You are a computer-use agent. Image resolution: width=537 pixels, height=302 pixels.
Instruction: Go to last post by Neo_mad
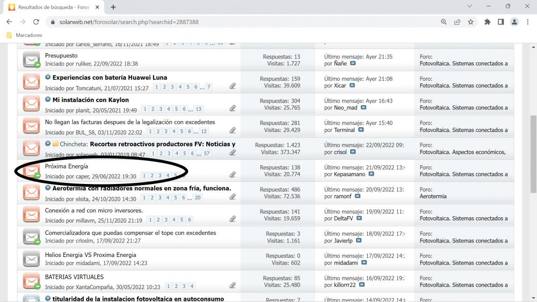[x=364, y=107]
